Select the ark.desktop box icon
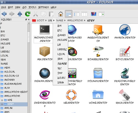Viewport: 138px width, 113px height. click(45, 52)
